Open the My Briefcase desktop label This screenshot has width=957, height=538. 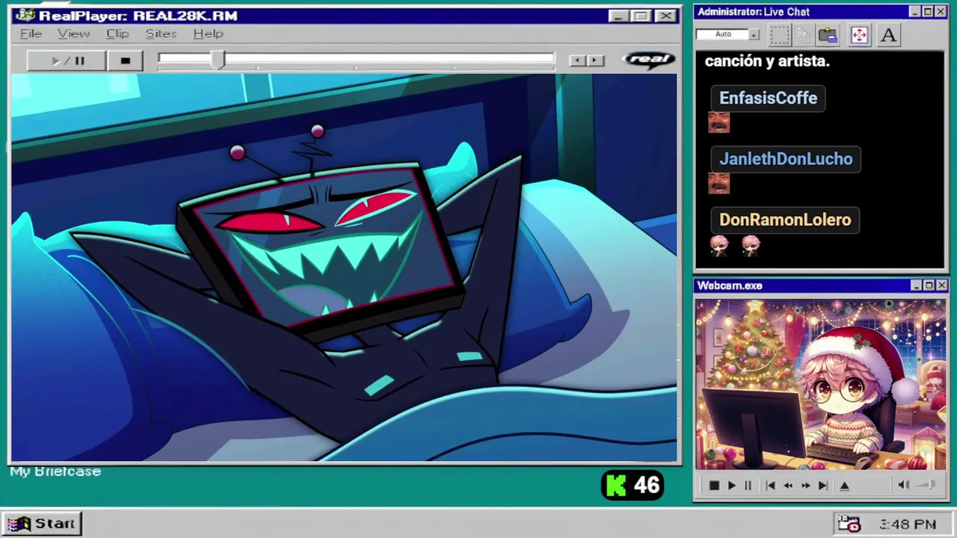click(55, 471)
